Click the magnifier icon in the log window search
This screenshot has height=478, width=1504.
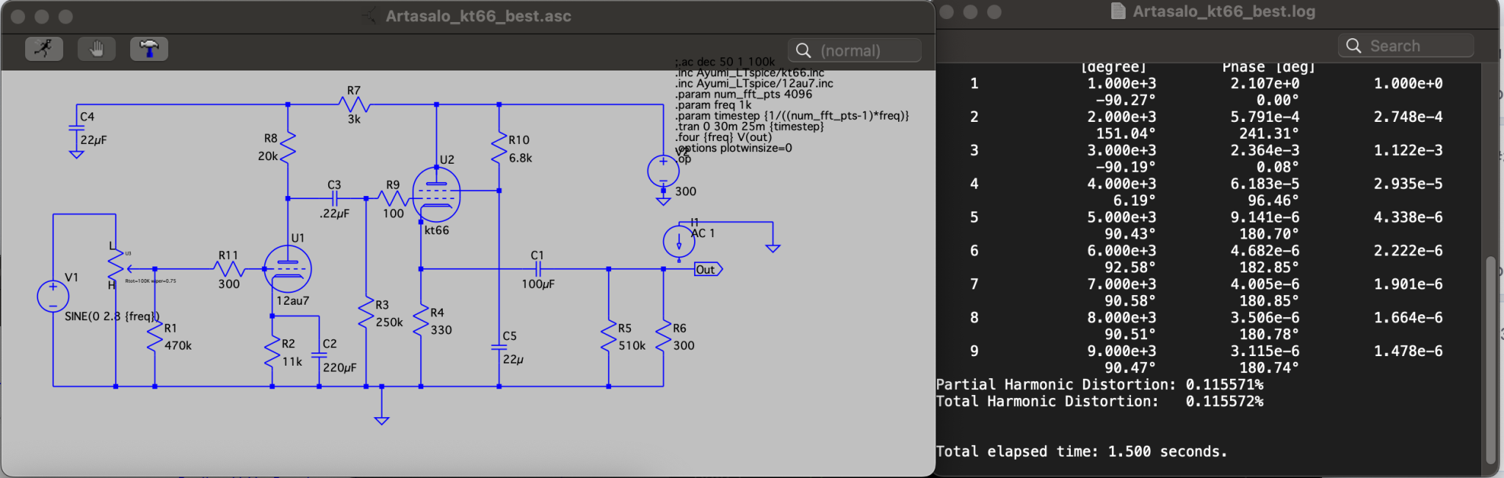pyautogui.click(x=1353, y=46)
